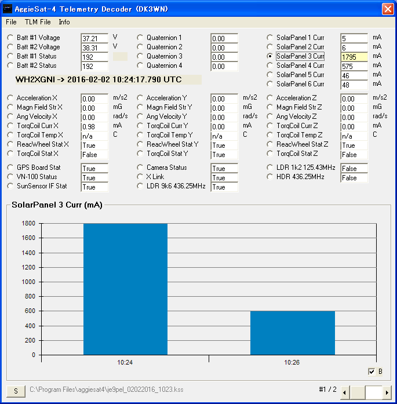397x404 pixels.
Task: Choose Magn Field Str X option
Action: pyautogui.click(x=10, y=107)
